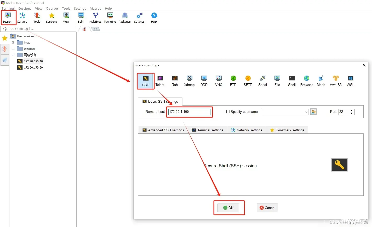
Task: Open the Sessions star toolbar icon
Action: (x=51, y=17)
